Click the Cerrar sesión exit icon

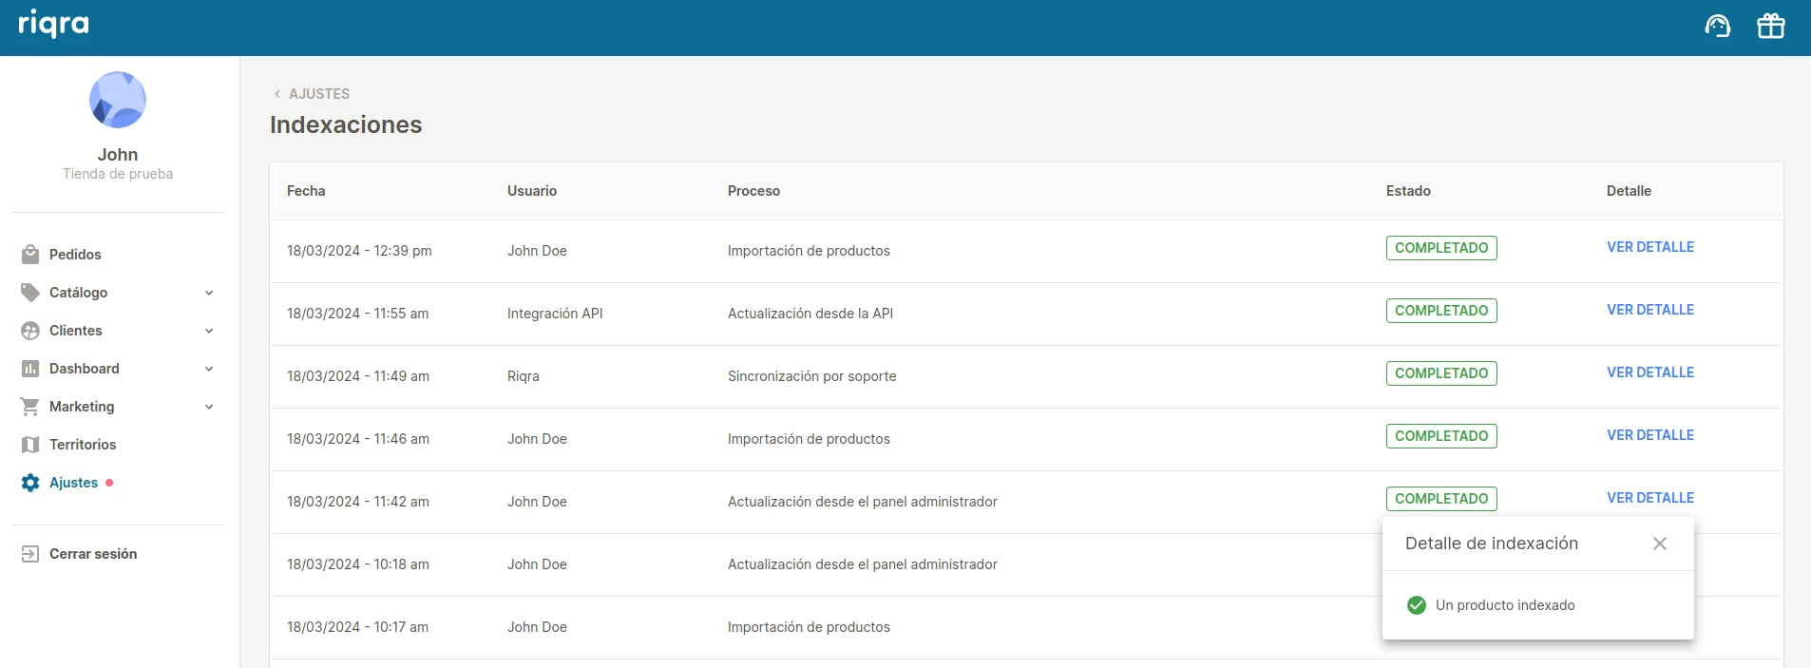30,554
